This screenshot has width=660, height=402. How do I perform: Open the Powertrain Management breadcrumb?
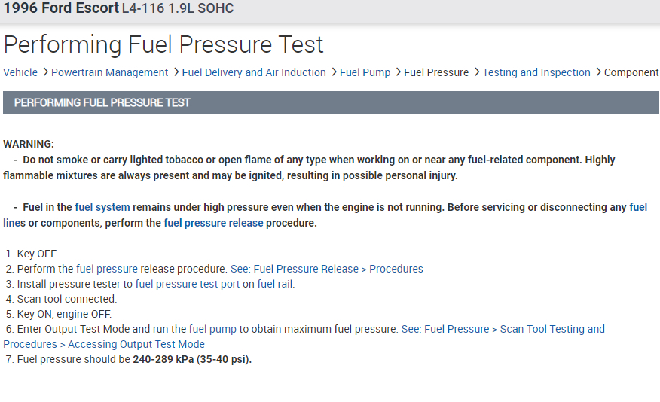point(109,72)
